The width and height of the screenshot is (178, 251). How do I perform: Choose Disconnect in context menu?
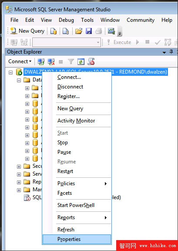pos(77,87)
